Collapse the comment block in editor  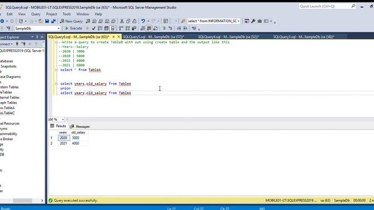tap(56, 42)
